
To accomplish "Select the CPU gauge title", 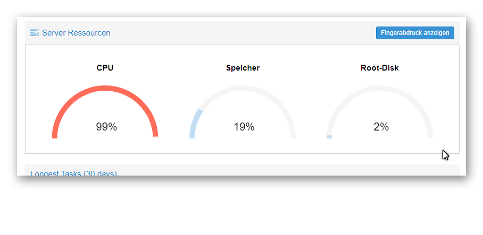I will point(105,68).
